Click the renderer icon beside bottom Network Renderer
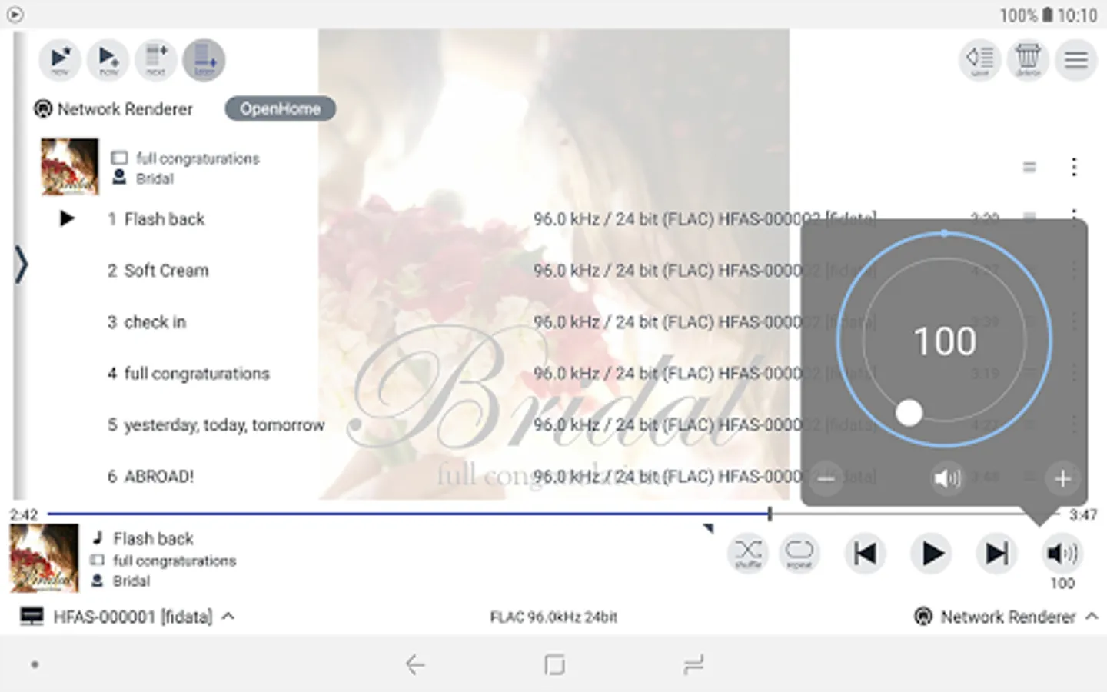Screen dimensions: 1107x692 [x=923, y=617]
